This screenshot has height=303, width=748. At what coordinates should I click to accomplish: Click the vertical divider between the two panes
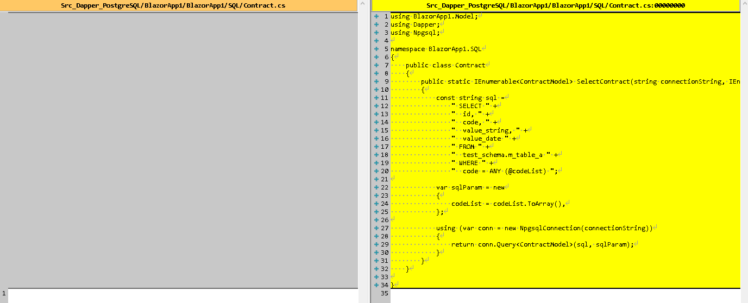pos(364,152)
